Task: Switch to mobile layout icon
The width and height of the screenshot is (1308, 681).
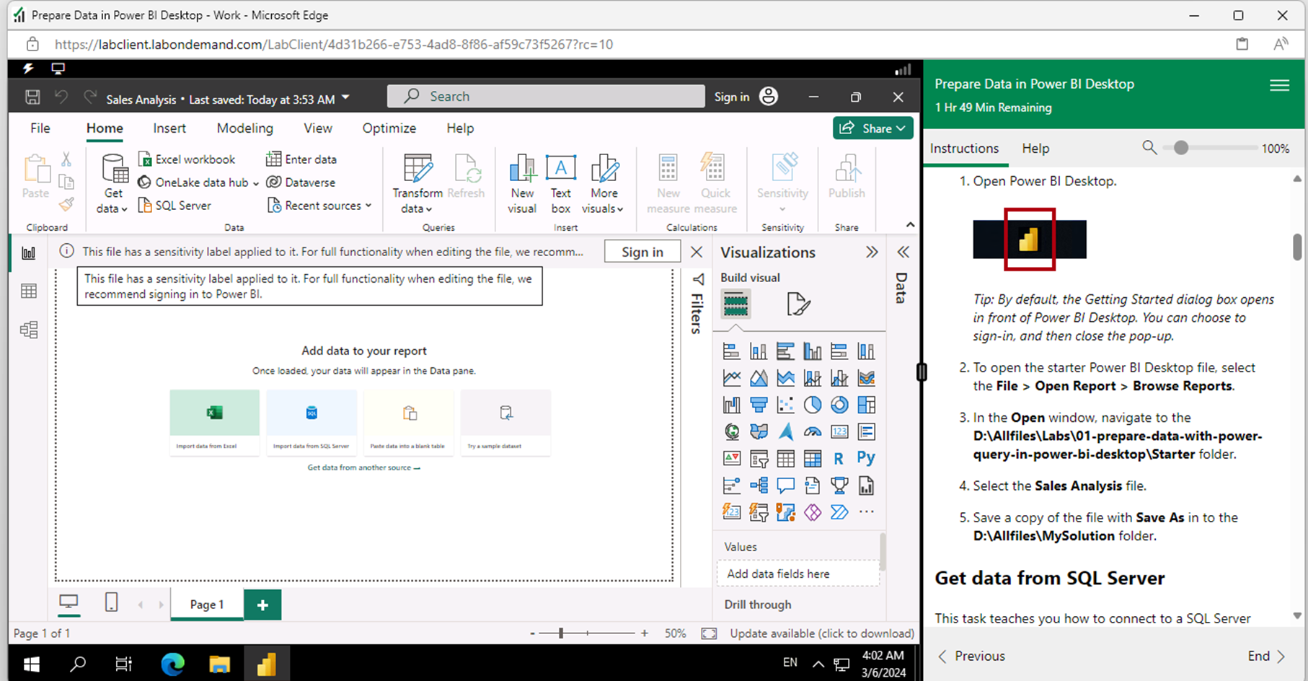Action: click(111, 602)
